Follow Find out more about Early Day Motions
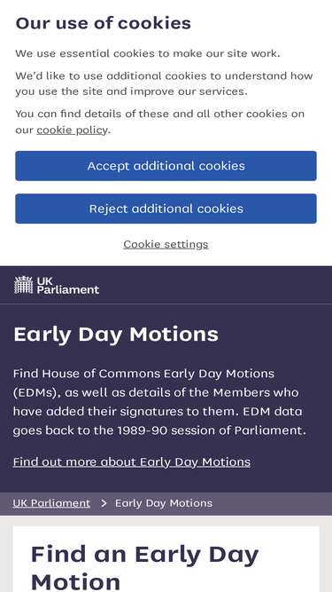The height and width of the screenshot is (592, 332). [x=132, y=462]
